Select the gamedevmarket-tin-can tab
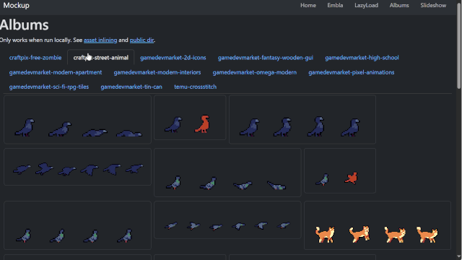 pos(131,87)
